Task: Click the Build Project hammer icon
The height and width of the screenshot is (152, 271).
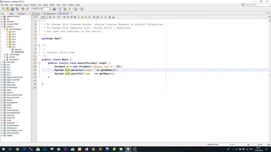Action: 60,9
